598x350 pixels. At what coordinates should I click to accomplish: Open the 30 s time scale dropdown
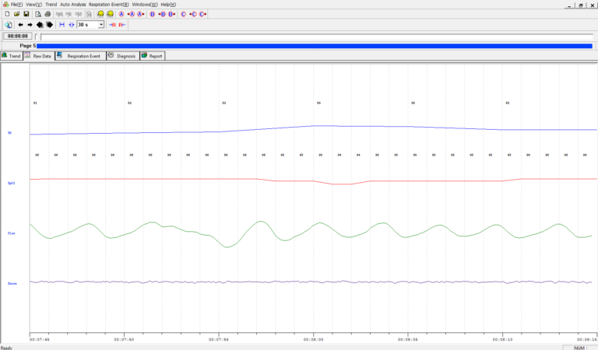pos(100,25)
